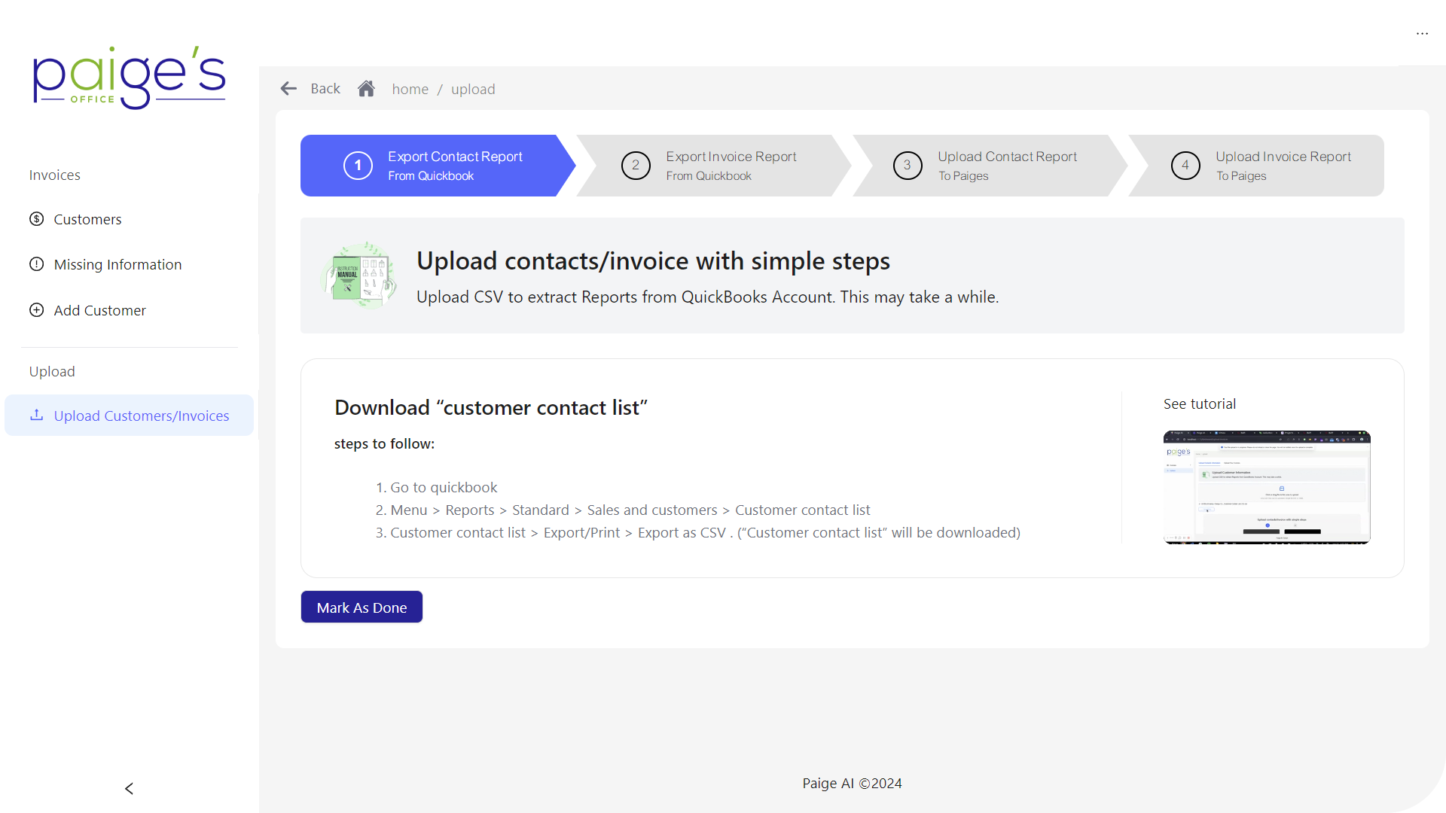Viewport: 1446px width, 813px height.
Task: Click the Mark As Done button
Action: coord(361,607)
